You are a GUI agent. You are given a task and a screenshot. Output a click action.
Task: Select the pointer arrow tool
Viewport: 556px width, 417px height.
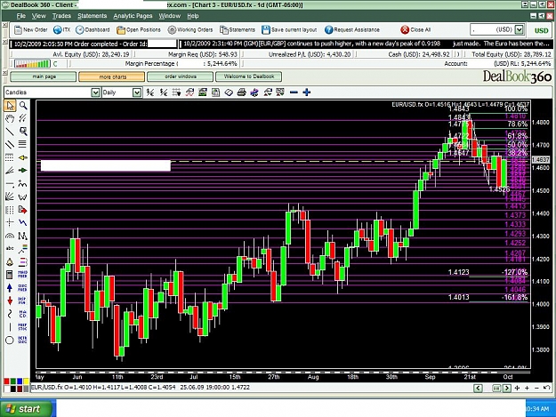(10, 106)
